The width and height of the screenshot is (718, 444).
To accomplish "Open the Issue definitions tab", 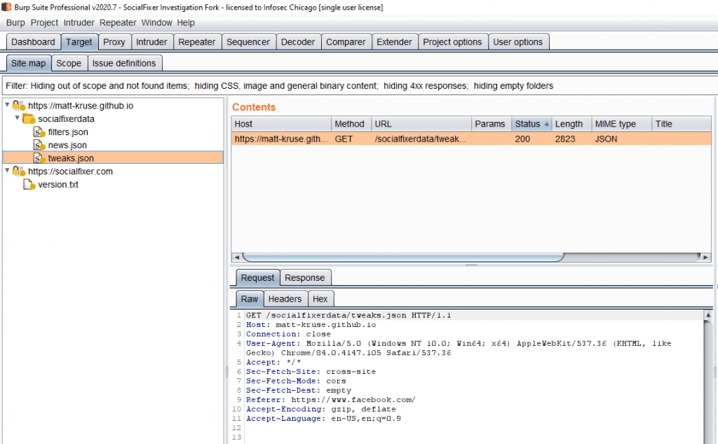I will coord(125,62).
